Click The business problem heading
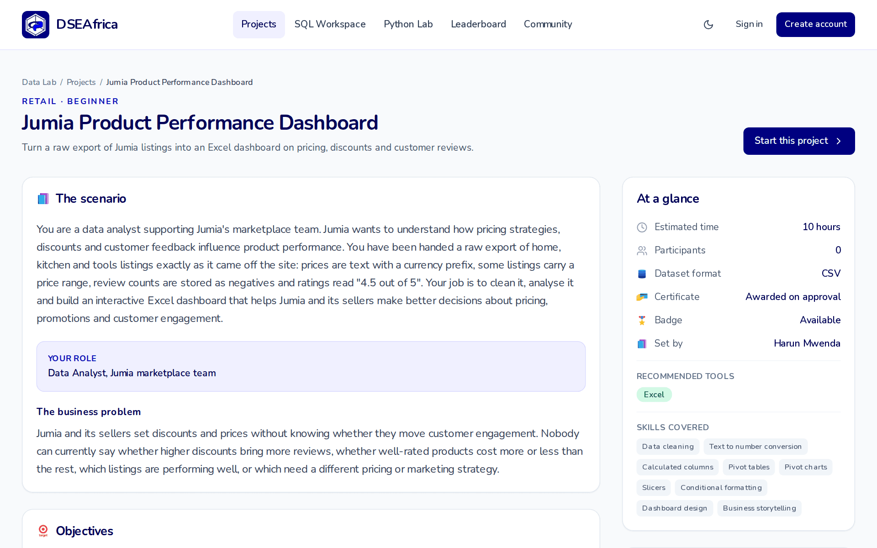This screenshot has width=877, height=548. pyautogui.click(x=89, y=412)
